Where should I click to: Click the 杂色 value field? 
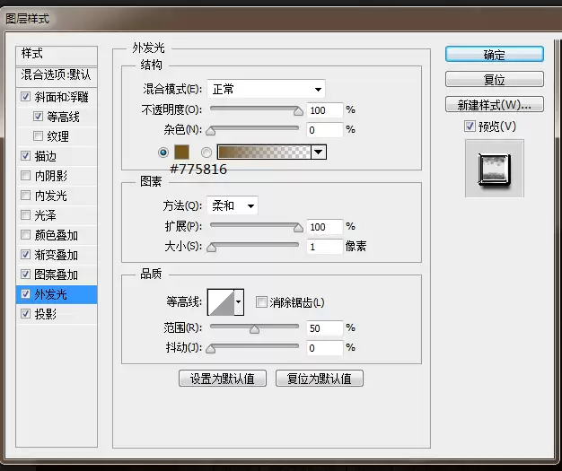tap(325, 130)
